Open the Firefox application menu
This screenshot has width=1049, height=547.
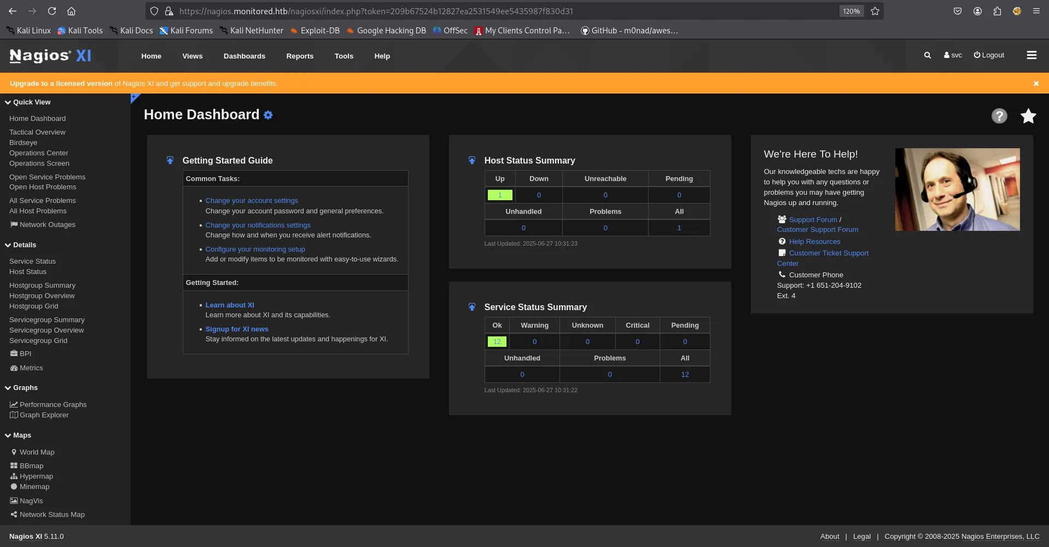pos(1036,11)
